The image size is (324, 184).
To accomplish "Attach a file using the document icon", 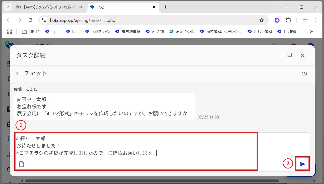I will coord(22,164).
